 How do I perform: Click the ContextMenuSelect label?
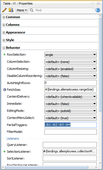21,118
